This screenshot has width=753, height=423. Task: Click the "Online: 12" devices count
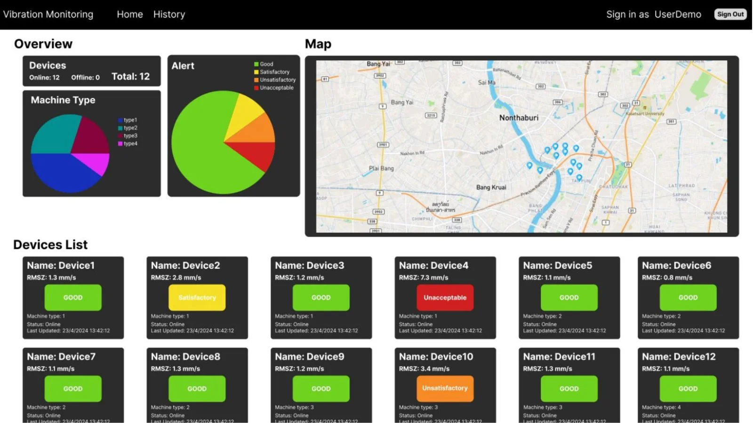coord(44,78)
